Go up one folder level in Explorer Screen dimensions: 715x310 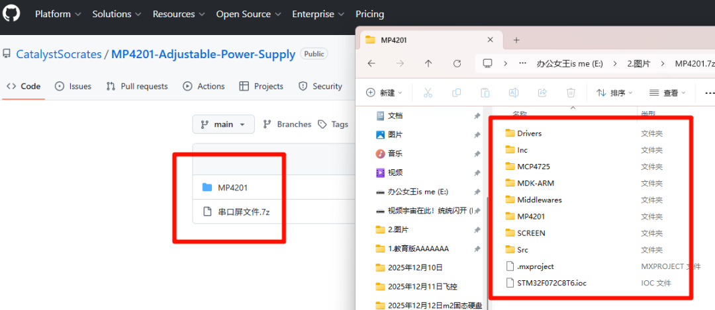click(428, 63)
